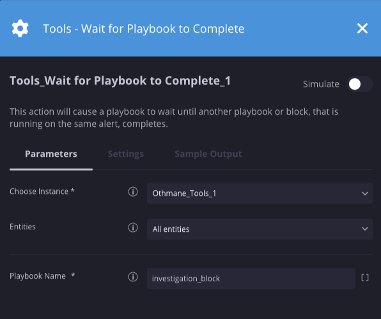The width and height of the screenshot is (381, 319).
Task: Click the Simulate label text
Action: pos(321,84)
